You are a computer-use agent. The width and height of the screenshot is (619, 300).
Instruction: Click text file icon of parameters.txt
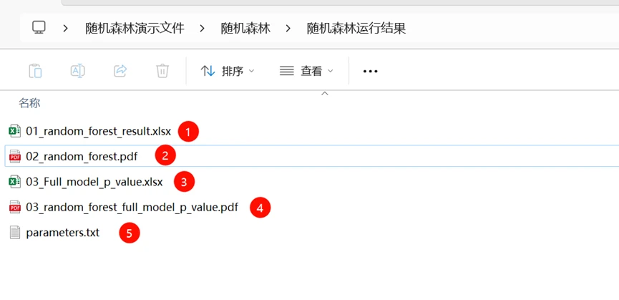point(14,233)
